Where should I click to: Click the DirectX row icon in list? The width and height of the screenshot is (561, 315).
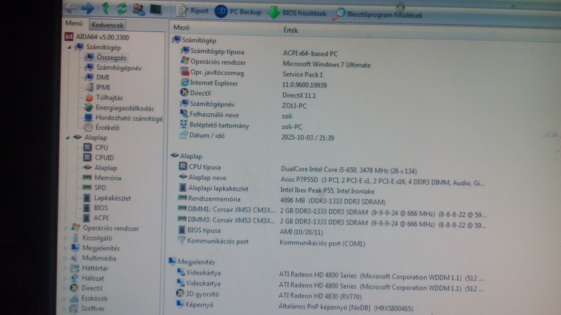[x=184, y=93]
